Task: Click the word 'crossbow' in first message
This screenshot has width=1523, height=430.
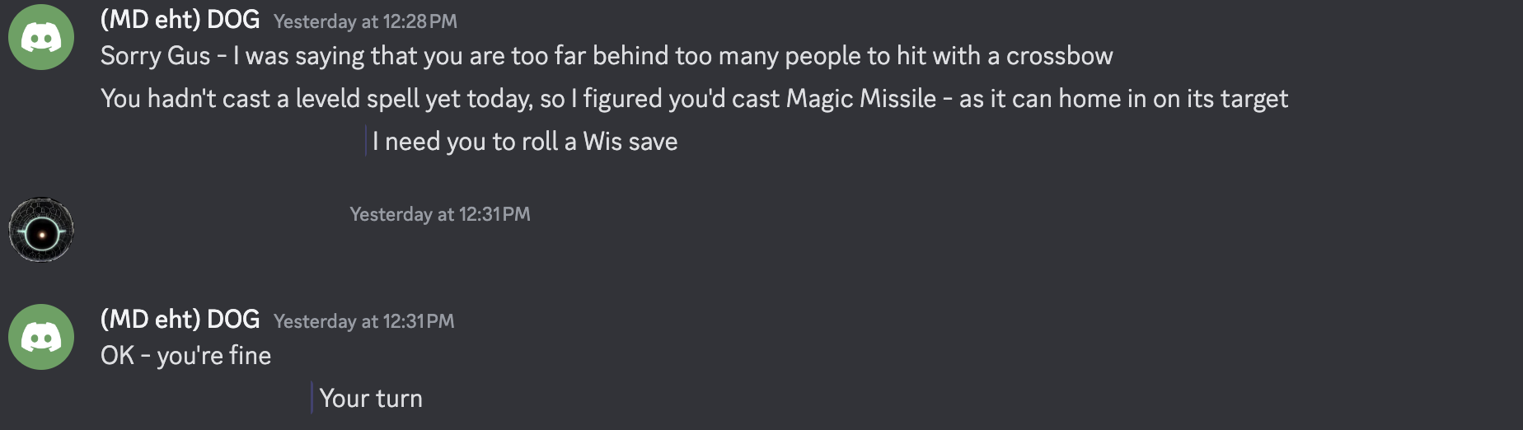Action: pyautogui.click(x=1059, y=56)
